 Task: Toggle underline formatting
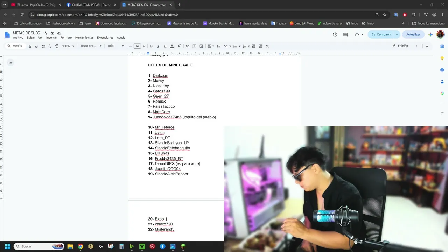[x=165, y=46]
